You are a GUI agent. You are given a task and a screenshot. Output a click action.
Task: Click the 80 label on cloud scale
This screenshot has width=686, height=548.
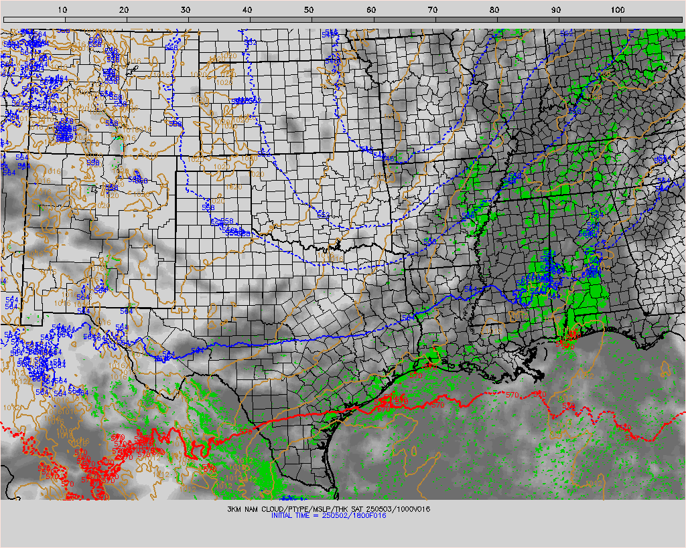(x=494, y=9)
